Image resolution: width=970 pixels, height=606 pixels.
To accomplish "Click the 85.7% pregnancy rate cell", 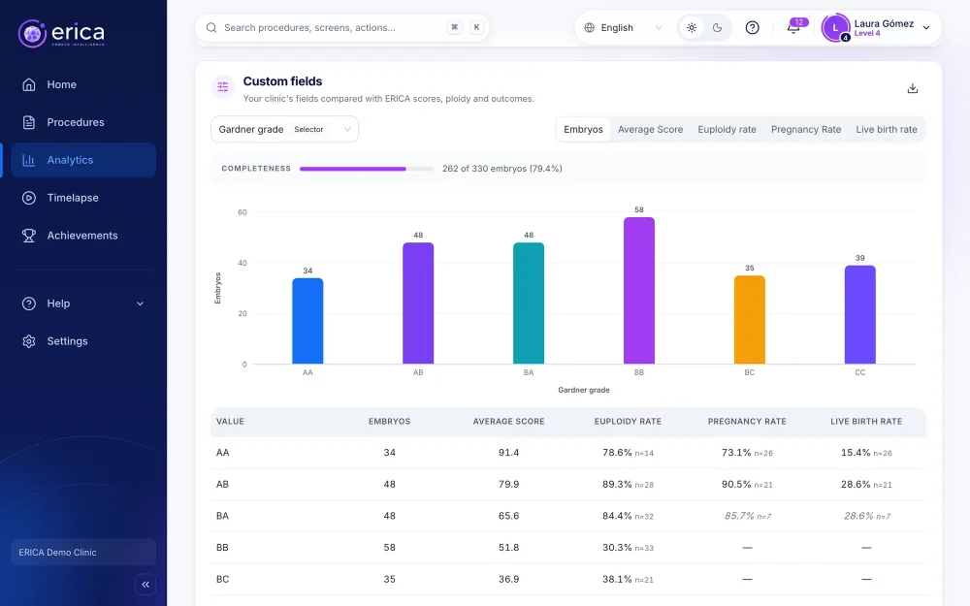I will (x=747, y=516).
